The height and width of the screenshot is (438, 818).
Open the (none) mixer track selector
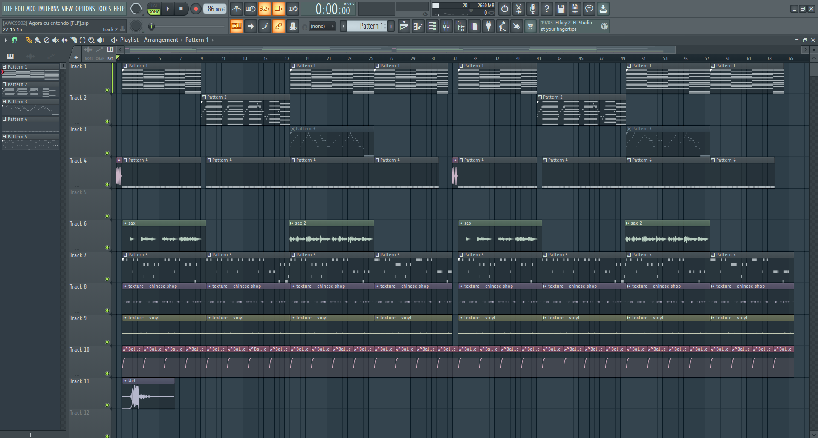pyautogui.click(x=322, y=26)
